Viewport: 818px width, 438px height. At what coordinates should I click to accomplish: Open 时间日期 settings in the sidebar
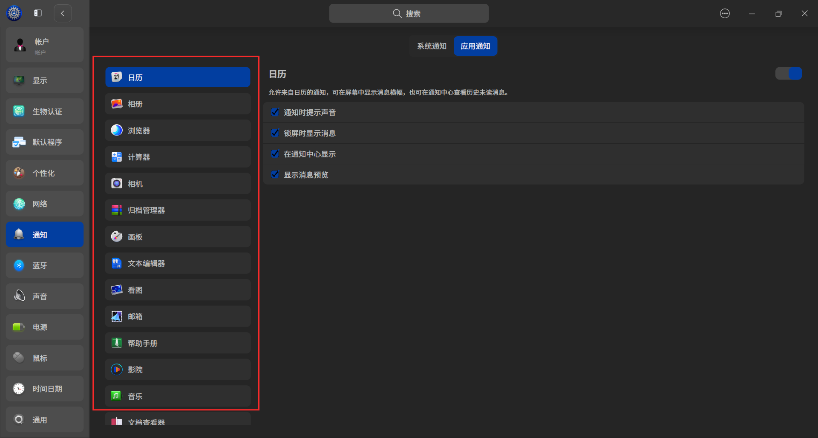pyautogui.click(x=44, y=388)
